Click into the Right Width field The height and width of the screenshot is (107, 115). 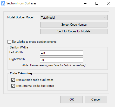tap(62, 60)
